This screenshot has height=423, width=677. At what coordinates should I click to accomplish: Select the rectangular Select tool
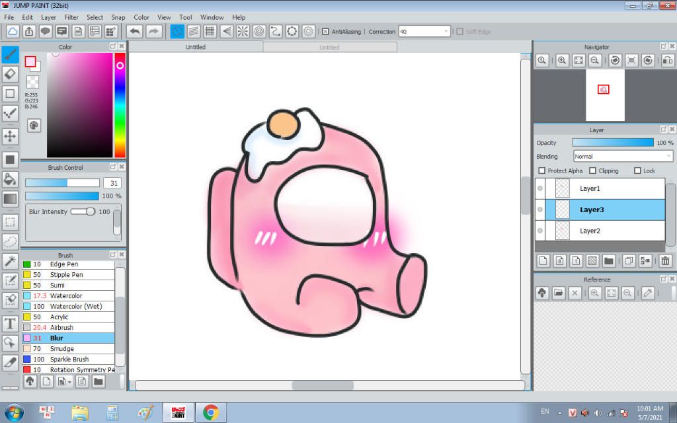click(10, 222)
